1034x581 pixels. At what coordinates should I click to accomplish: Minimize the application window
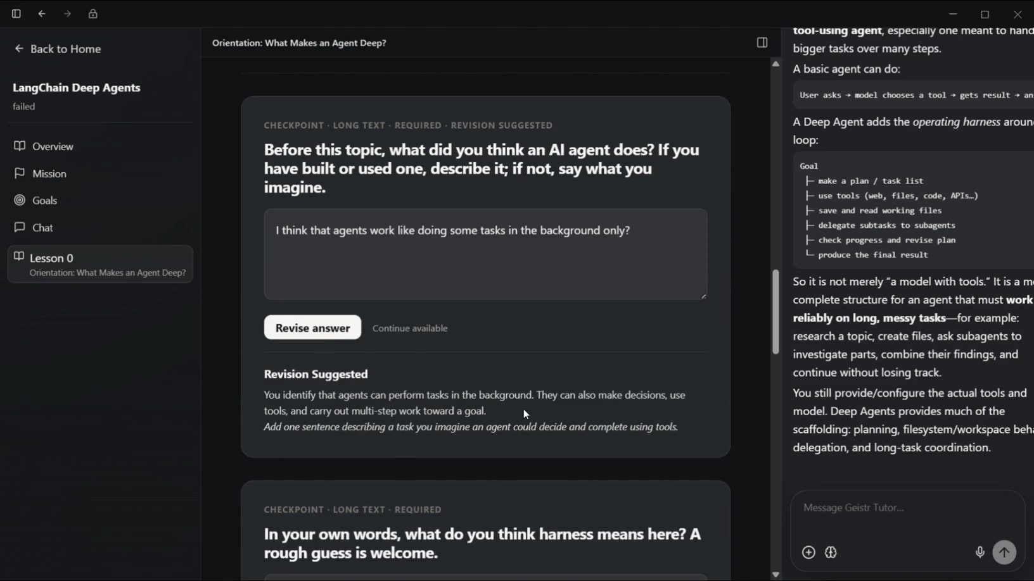[953, 14]
